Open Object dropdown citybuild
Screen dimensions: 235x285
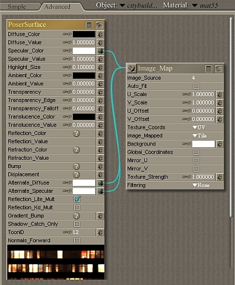(138, 5)
